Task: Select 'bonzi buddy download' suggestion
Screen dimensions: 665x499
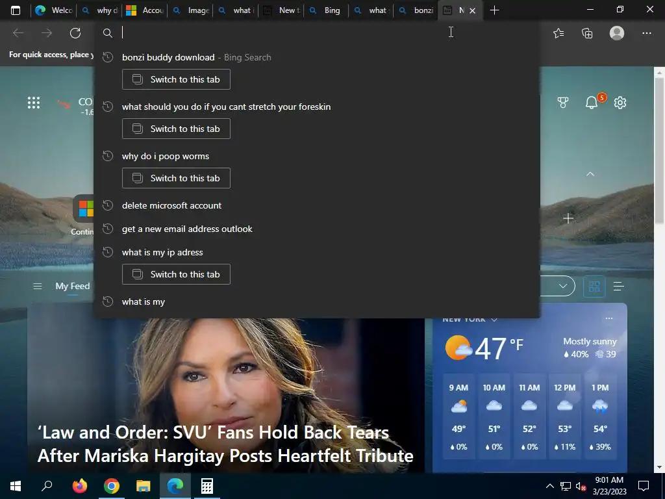Action: pyautogui.click(x=316, y=57)
